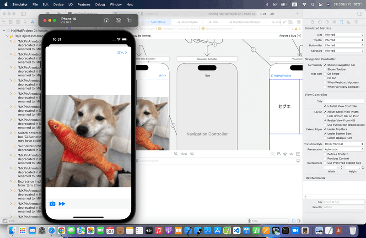This screenshot has height=238, width=366.
Task: Tap the fast-forward icon in the iPhone toolbar
Action: click(x=62, y=204)
